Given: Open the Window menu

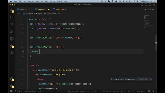Looking at the screenshot, I should 60,1.
